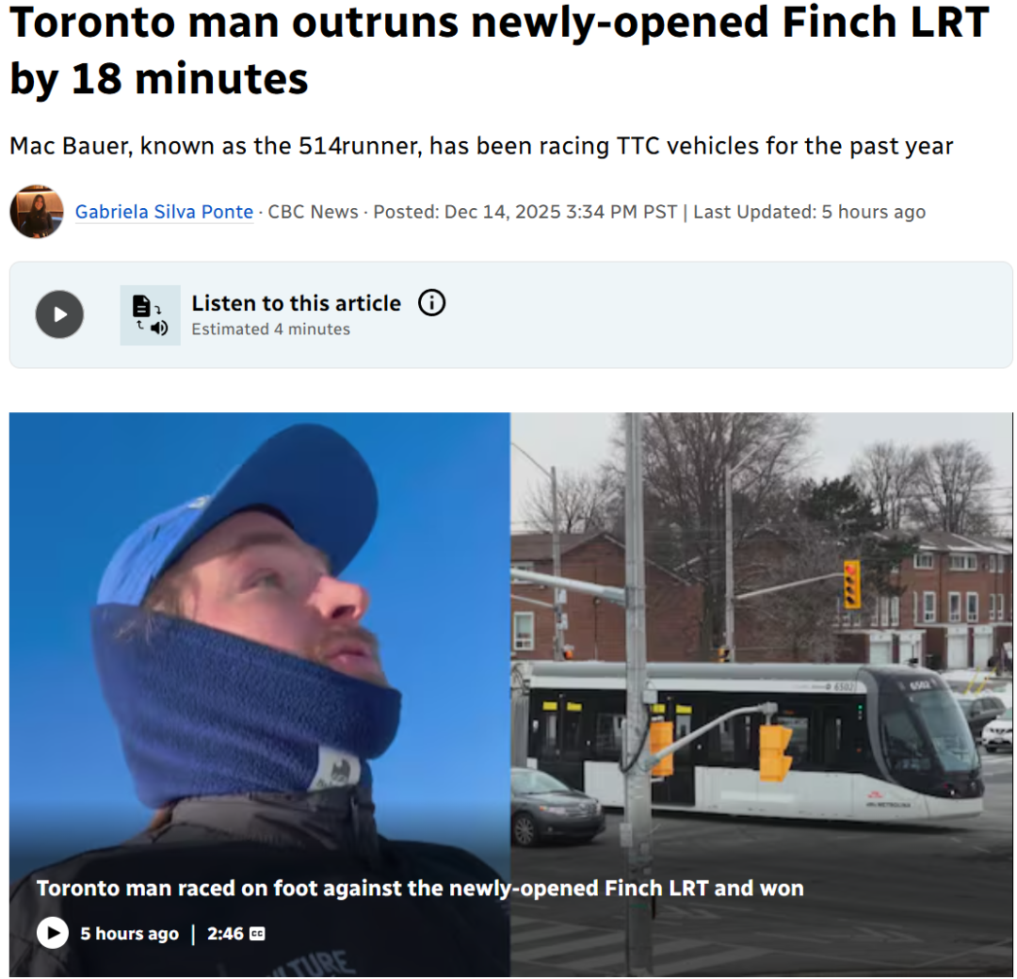Click the Estimated 4 minutes text
The width and height of the screenshot is (1017, 979).
[x=270, y=329]
